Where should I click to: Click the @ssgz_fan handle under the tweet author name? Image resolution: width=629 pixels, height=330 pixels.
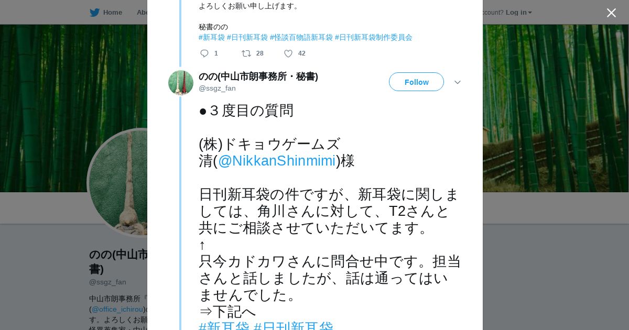[x=217, y=88]
